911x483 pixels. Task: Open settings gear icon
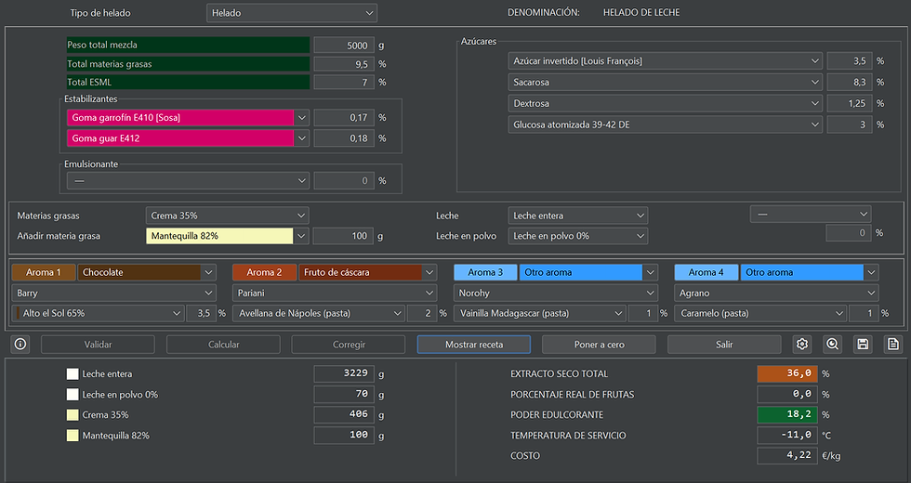coord(802,345)
